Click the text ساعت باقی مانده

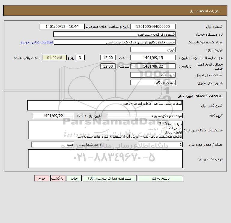pyautogui.click(x=28, y=58)
